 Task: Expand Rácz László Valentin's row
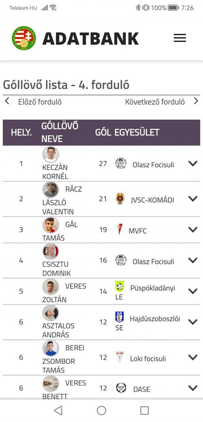[193, 199]
